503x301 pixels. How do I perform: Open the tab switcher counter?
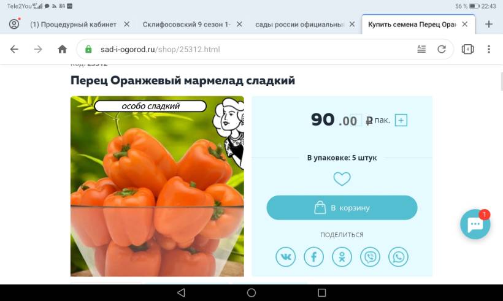pos(467,49)
